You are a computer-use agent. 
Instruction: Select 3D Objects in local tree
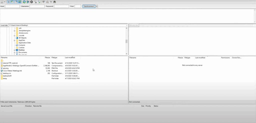[22, 38]
